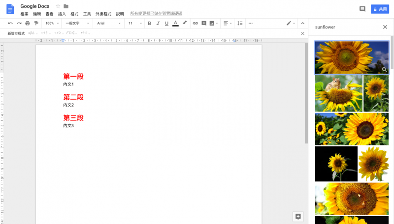This screenshot has width=394, height=224.
Task: Redo the last action
Action: (19, 23)
